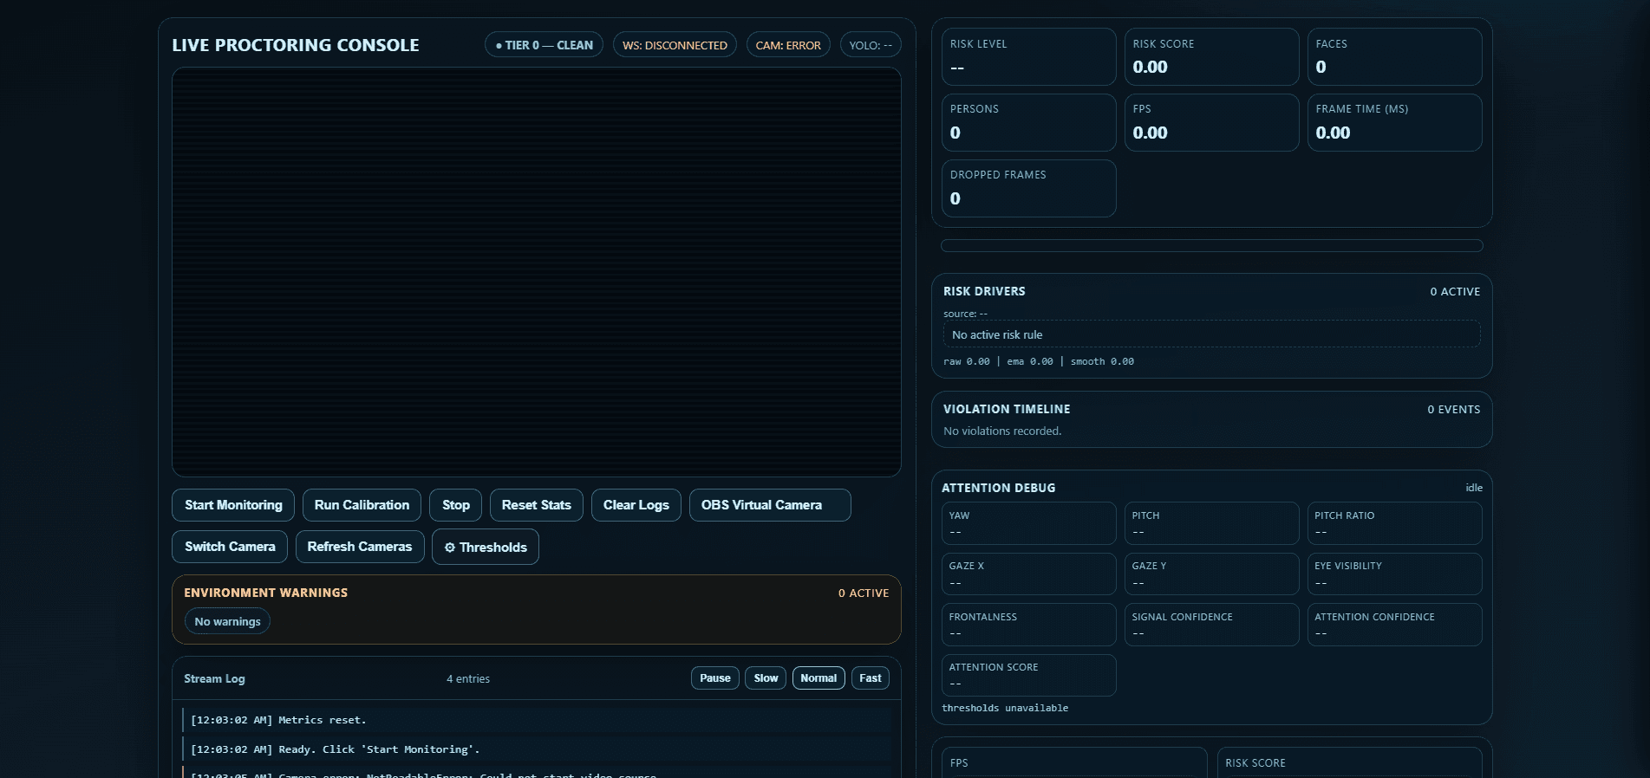Click '0 ACTIVE' in Environment Warnings
Screen dimensions: 1650x778
(x=864, y=593)
